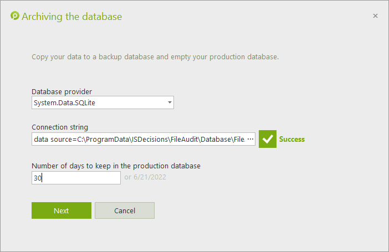
Task: Close the Archiving the database dialog
Action: click(x=375, y=16)
